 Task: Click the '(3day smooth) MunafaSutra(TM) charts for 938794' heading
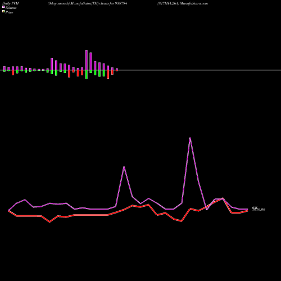[87, 3]
